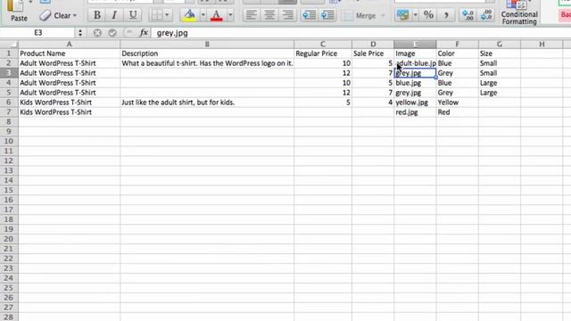Image resolution: width=571 pixels, height=321 pixels.
Task: Click the Clear eraser icon
Action: [46, 15]
